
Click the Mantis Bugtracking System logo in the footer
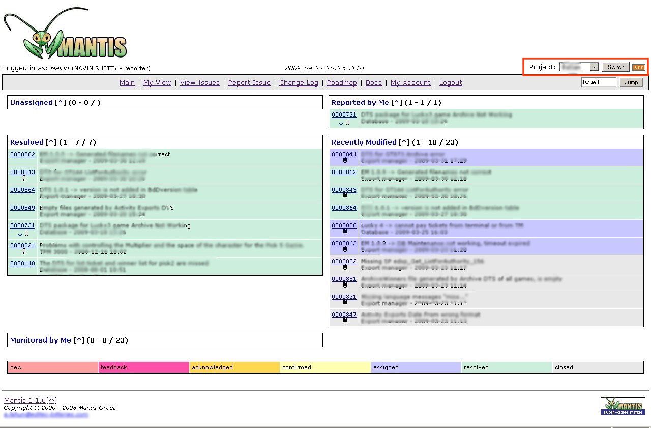(x=623, y=406)
